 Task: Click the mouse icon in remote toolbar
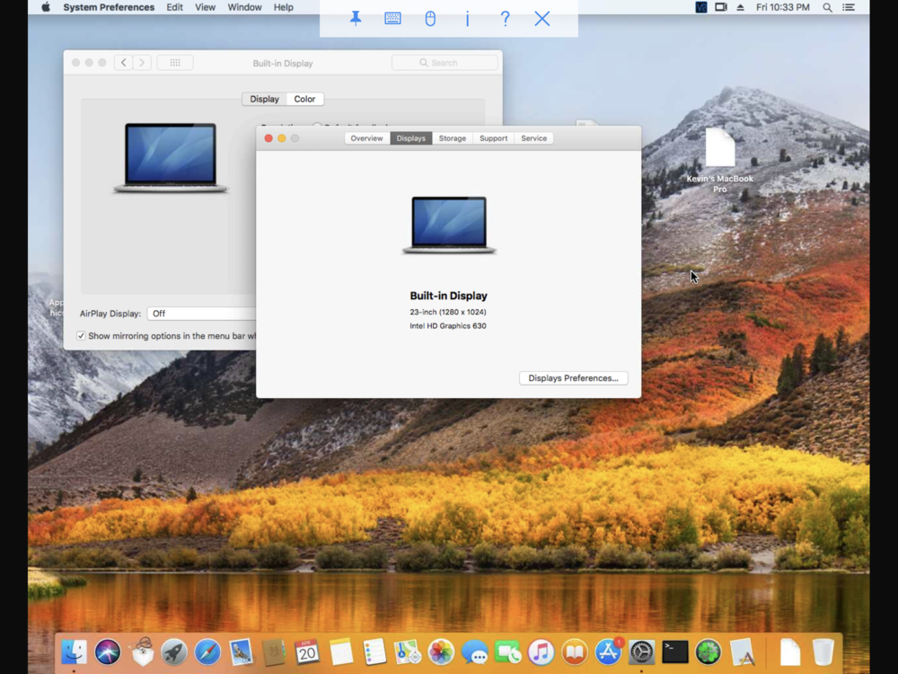pyautogui.click(x=430, y=19)
